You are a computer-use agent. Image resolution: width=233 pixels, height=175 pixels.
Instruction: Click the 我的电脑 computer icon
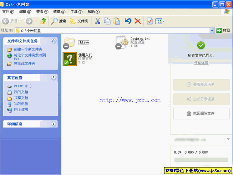point(9,104)
